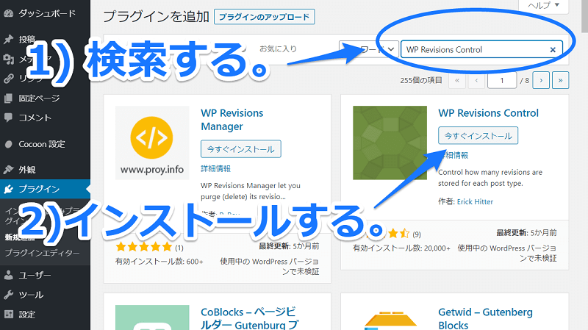The width and height of the screenshot is (588, 330).
Task: Select the コメント speech bubble icon
Action: click(8, 118)
